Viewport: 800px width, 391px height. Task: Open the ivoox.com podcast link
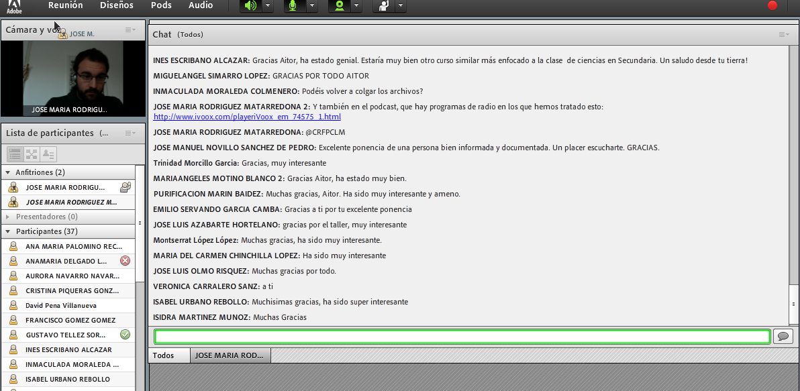[247, 117]
